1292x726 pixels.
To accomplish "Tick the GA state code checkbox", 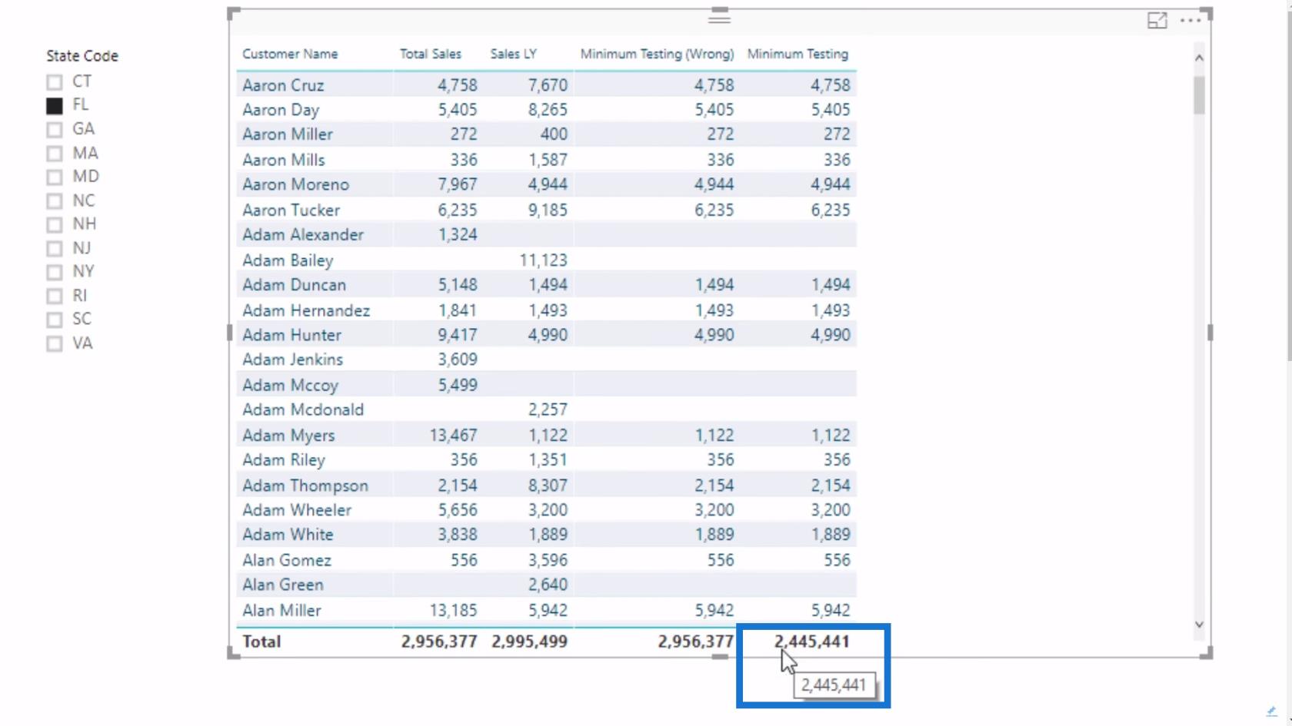I will point(54,129).
